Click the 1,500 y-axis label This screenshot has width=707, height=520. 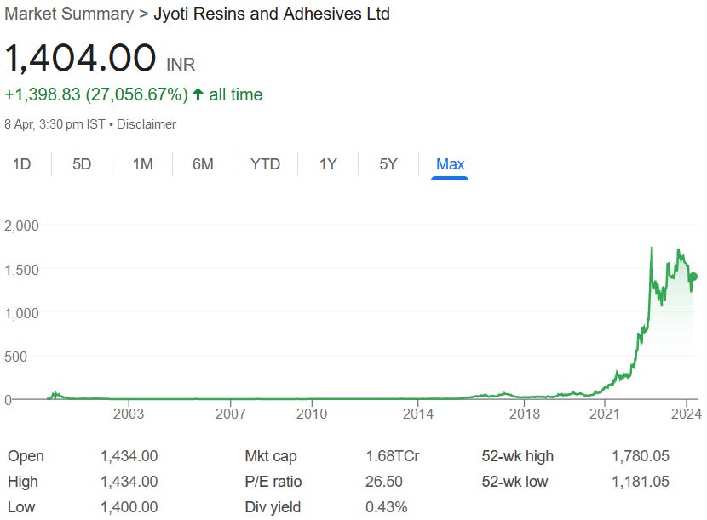pos(21,270)
